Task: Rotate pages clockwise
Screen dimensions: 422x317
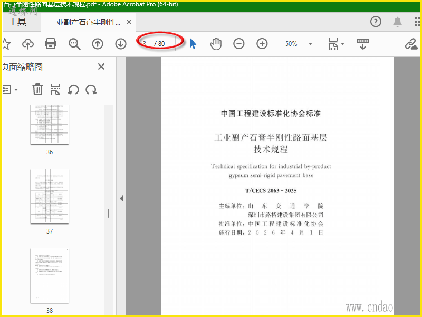Action: [x=91, y=89]
